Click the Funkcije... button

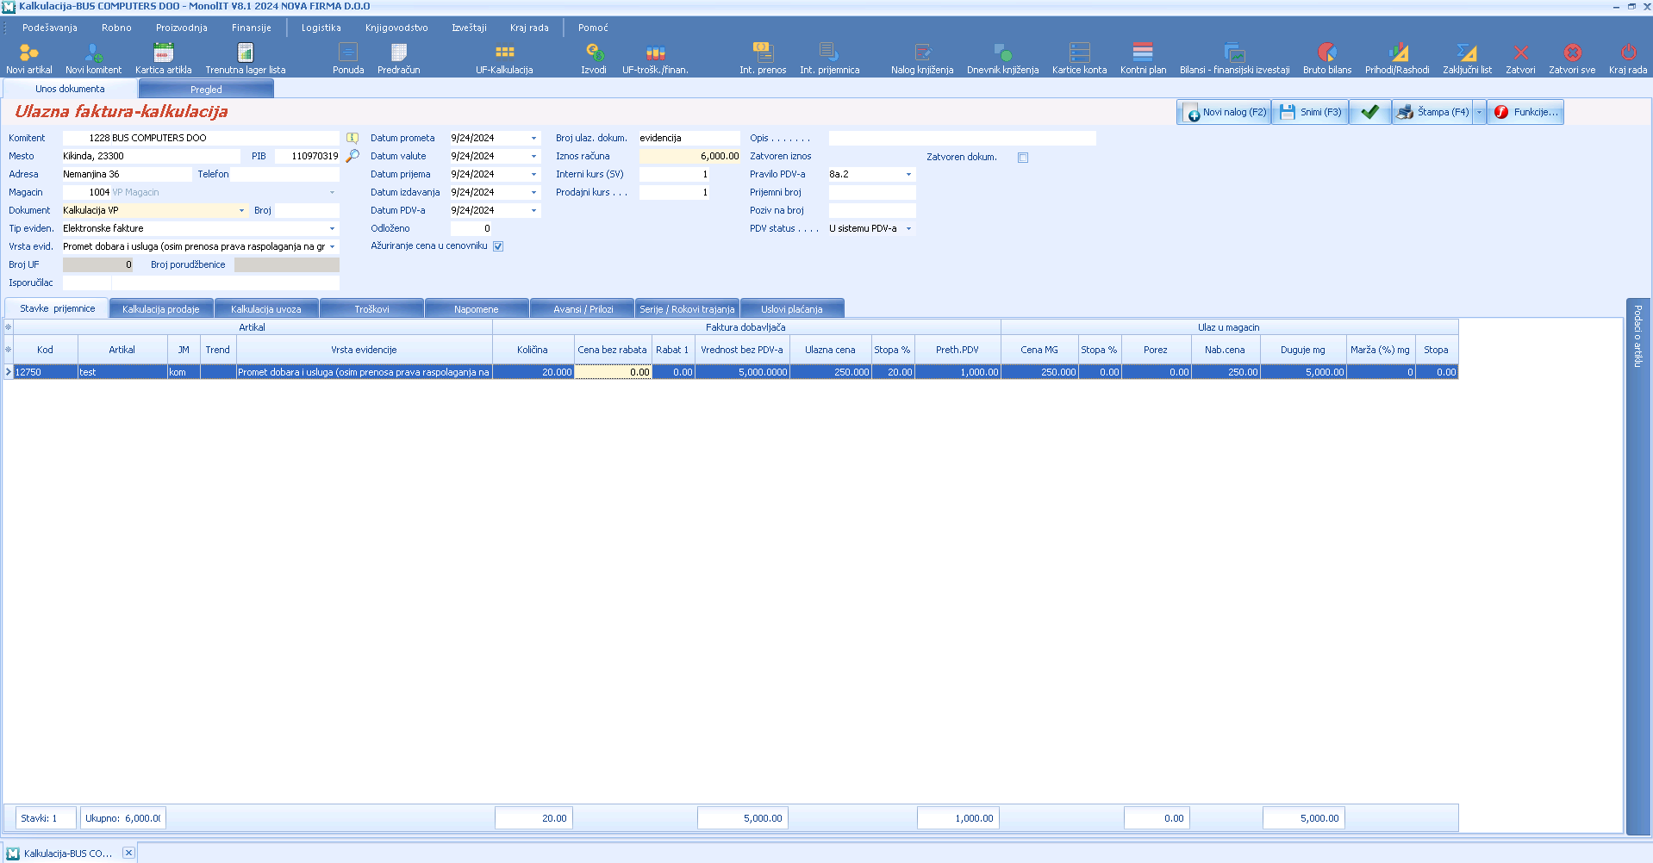click(1525, 112)
